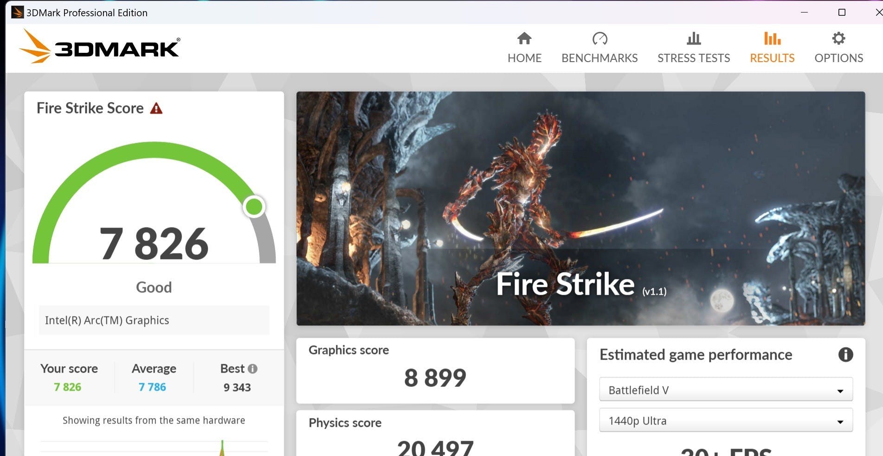Viewport: 883px width, 456px height.
Task: Click the Options gear icon
Action: pyautogui.click(x=838, y=38)
